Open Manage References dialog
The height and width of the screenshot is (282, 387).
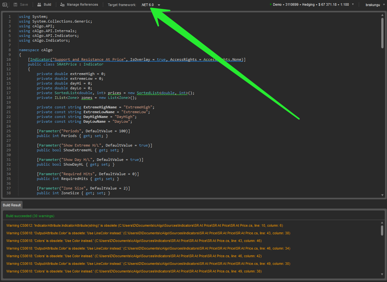pos(82,5)
